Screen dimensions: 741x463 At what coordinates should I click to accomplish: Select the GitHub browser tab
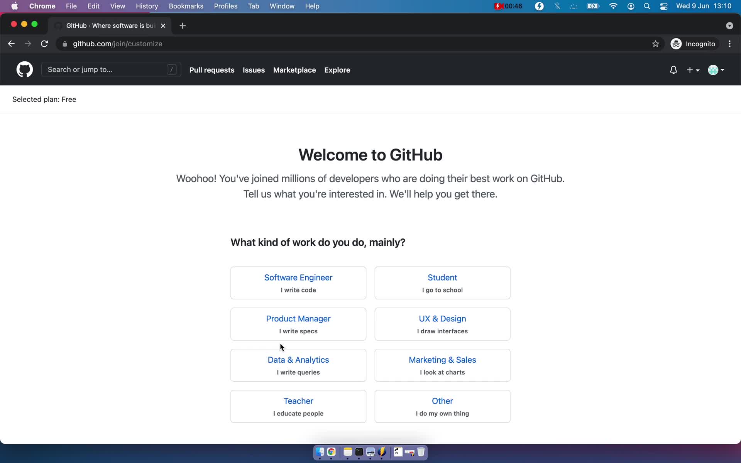110,25
